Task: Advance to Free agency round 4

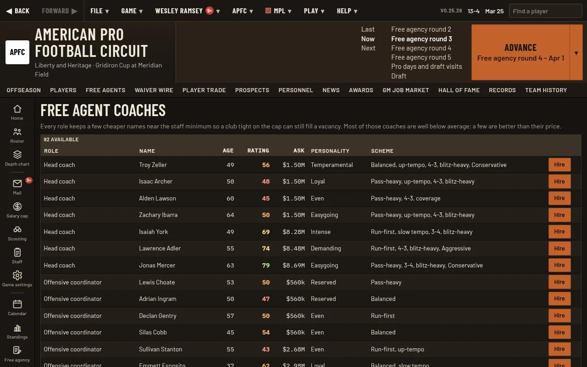Action: pos(521,52)
